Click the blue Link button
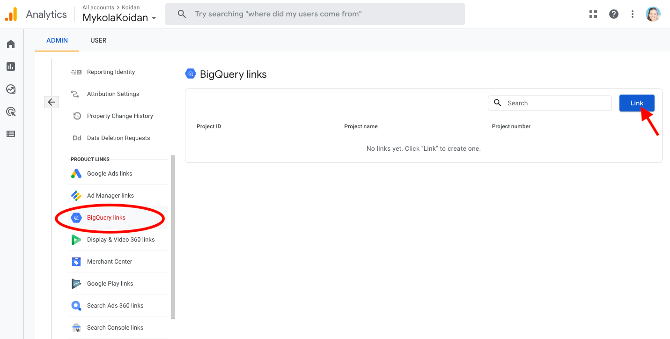The width and height of the screenshot is (670, 339). 637,103
